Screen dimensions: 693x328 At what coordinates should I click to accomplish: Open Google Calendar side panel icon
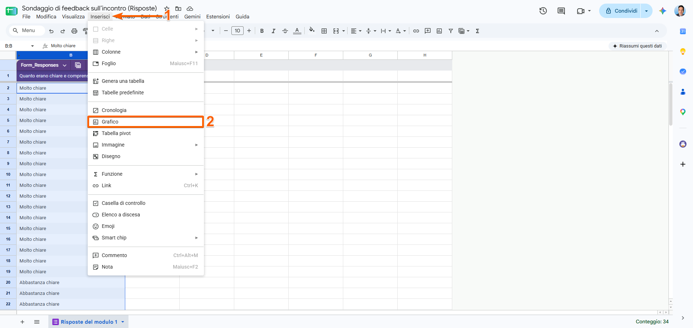(x=683, y=31)
